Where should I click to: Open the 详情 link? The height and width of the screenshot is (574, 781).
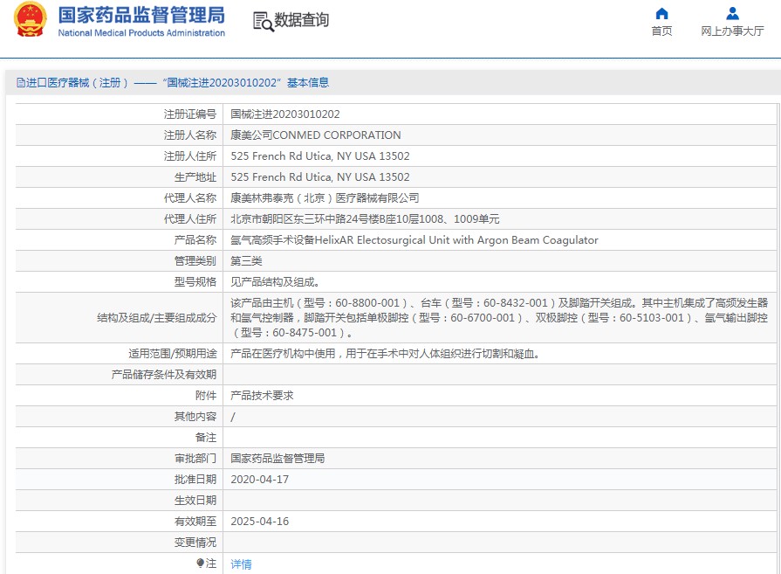coord(241,564)
